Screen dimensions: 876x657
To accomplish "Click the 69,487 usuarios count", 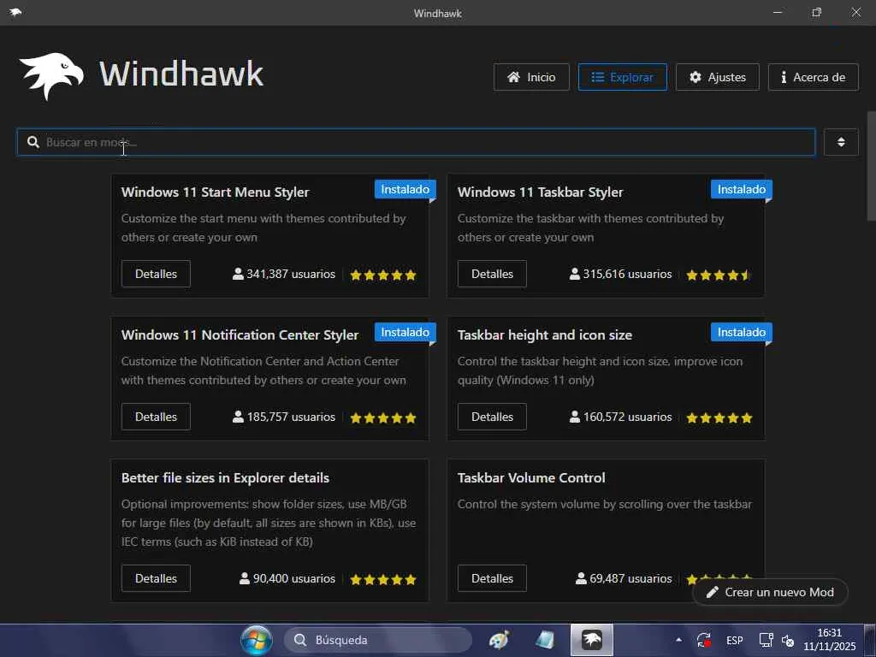I will pos(624,579).
